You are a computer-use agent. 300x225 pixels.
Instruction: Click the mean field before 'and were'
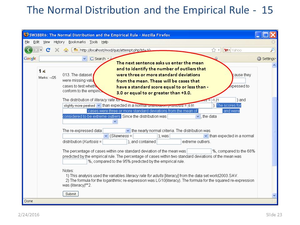click(210, 111)
